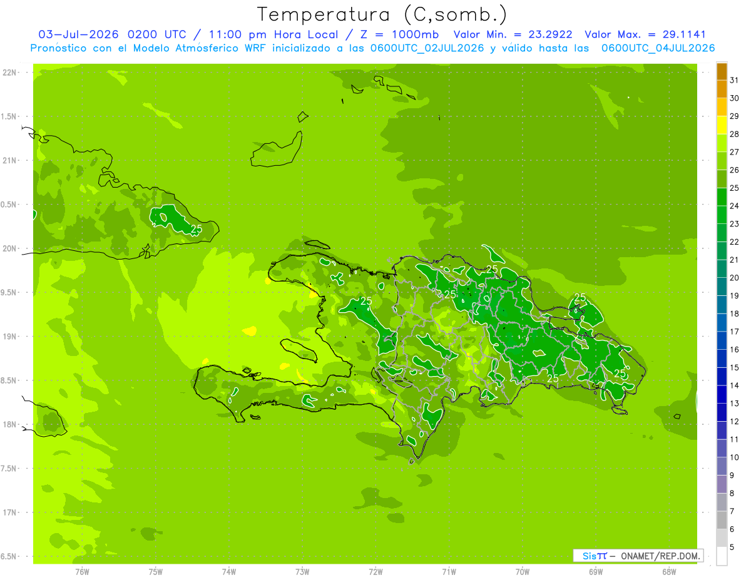Click the white legend band below 5
Image resolution: width=751 pixels, height=580 pixels.
click(x=722, y=556)
